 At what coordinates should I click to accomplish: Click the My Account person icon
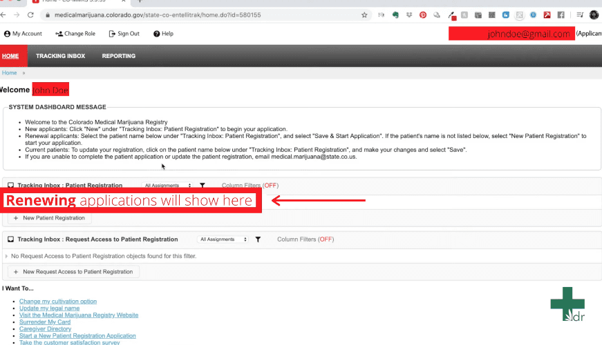click(8, 34)
